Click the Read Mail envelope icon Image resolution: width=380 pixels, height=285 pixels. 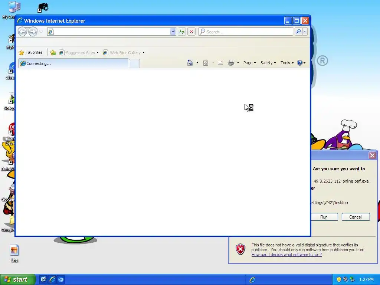click(220, 63)
